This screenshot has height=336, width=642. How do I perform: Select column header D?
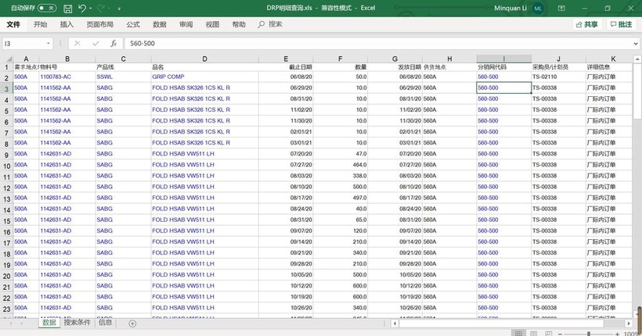click(204, 59)
